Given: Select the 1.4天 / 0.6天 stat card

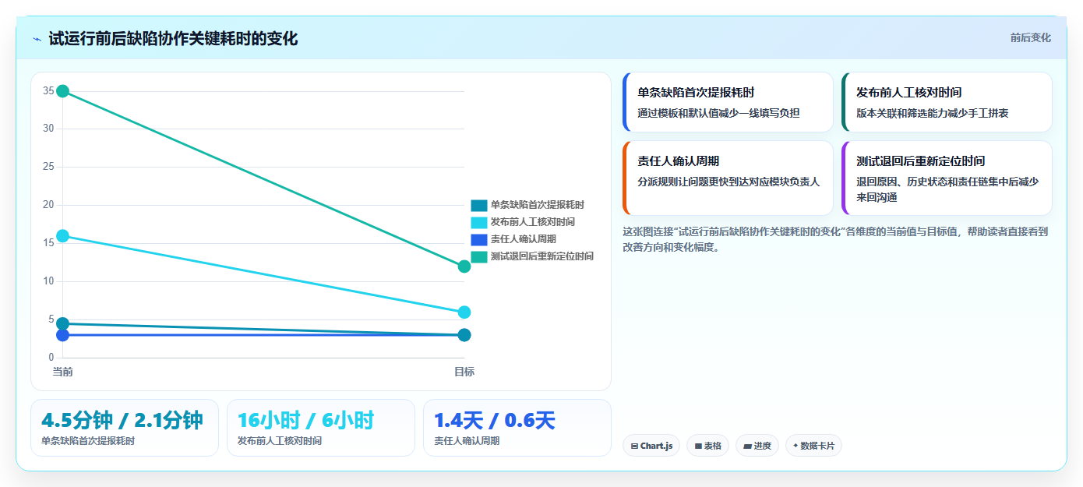Looking at the screenshot, I should pos(517,428).
